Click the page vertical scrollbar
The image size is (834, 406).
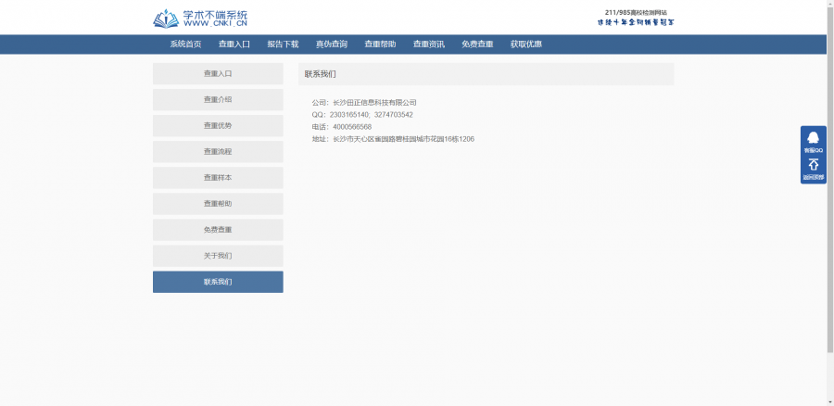pos(829,185)
